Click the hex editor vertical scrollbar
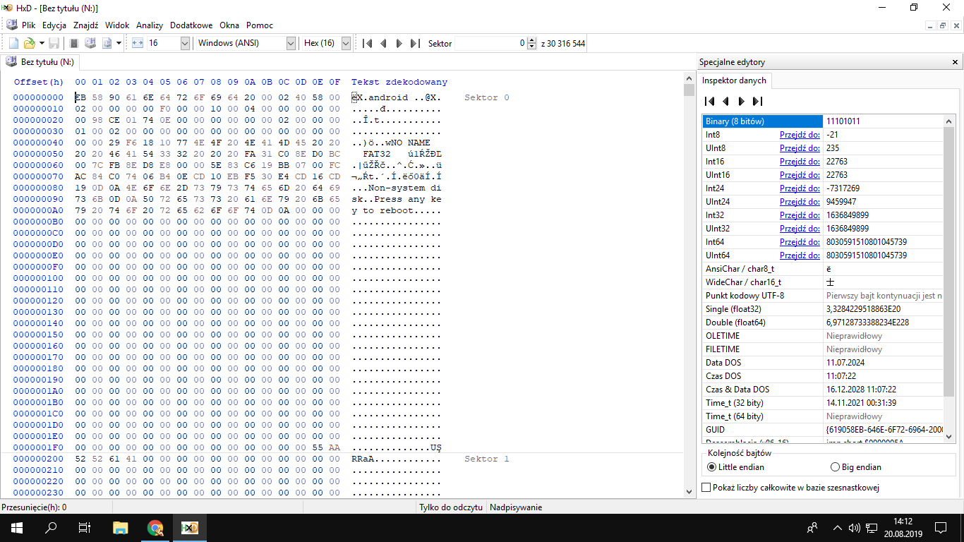964x542 pixels. click(x=689, y=285)
